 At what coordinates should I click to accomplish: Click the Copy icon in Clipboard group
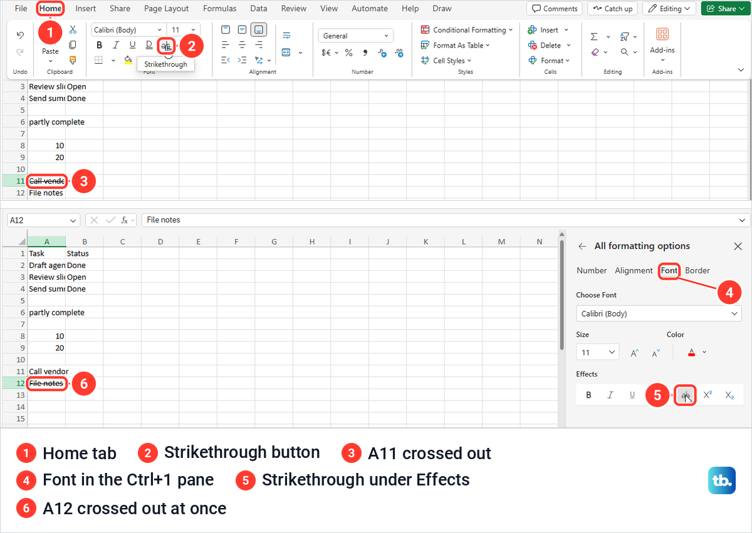(x=73, y=45)
